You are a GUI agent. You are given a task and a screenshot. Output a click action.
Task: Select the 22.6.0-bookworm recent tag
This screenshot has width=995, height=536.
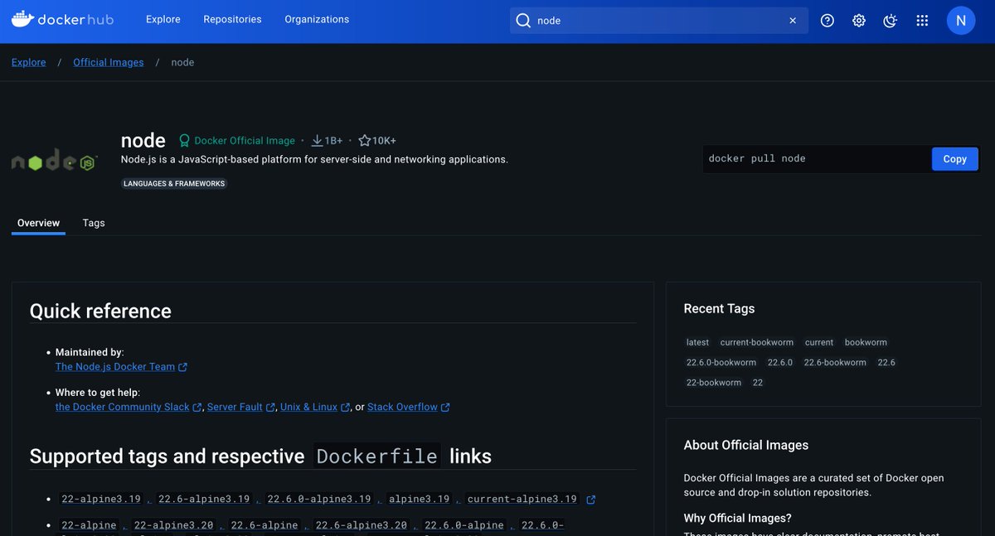click(x=721, y=362)
